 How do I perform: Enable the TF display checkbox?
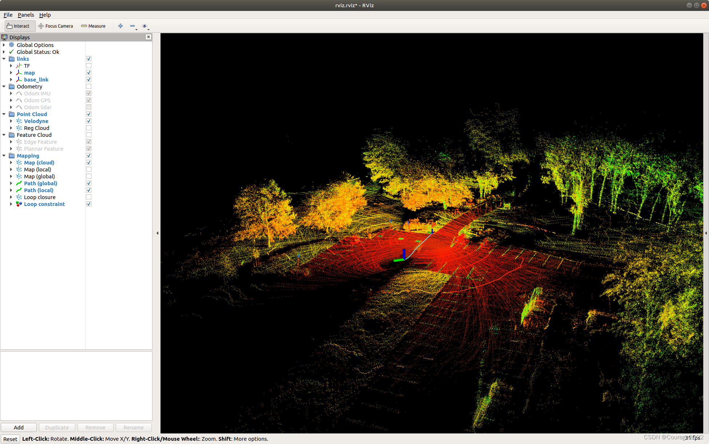click(89, 66)
